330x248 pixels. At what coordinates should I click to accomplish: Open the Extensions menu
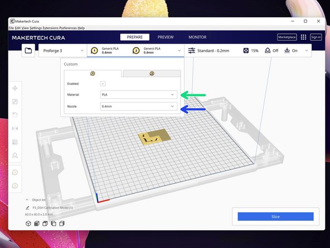pos(51,28)
